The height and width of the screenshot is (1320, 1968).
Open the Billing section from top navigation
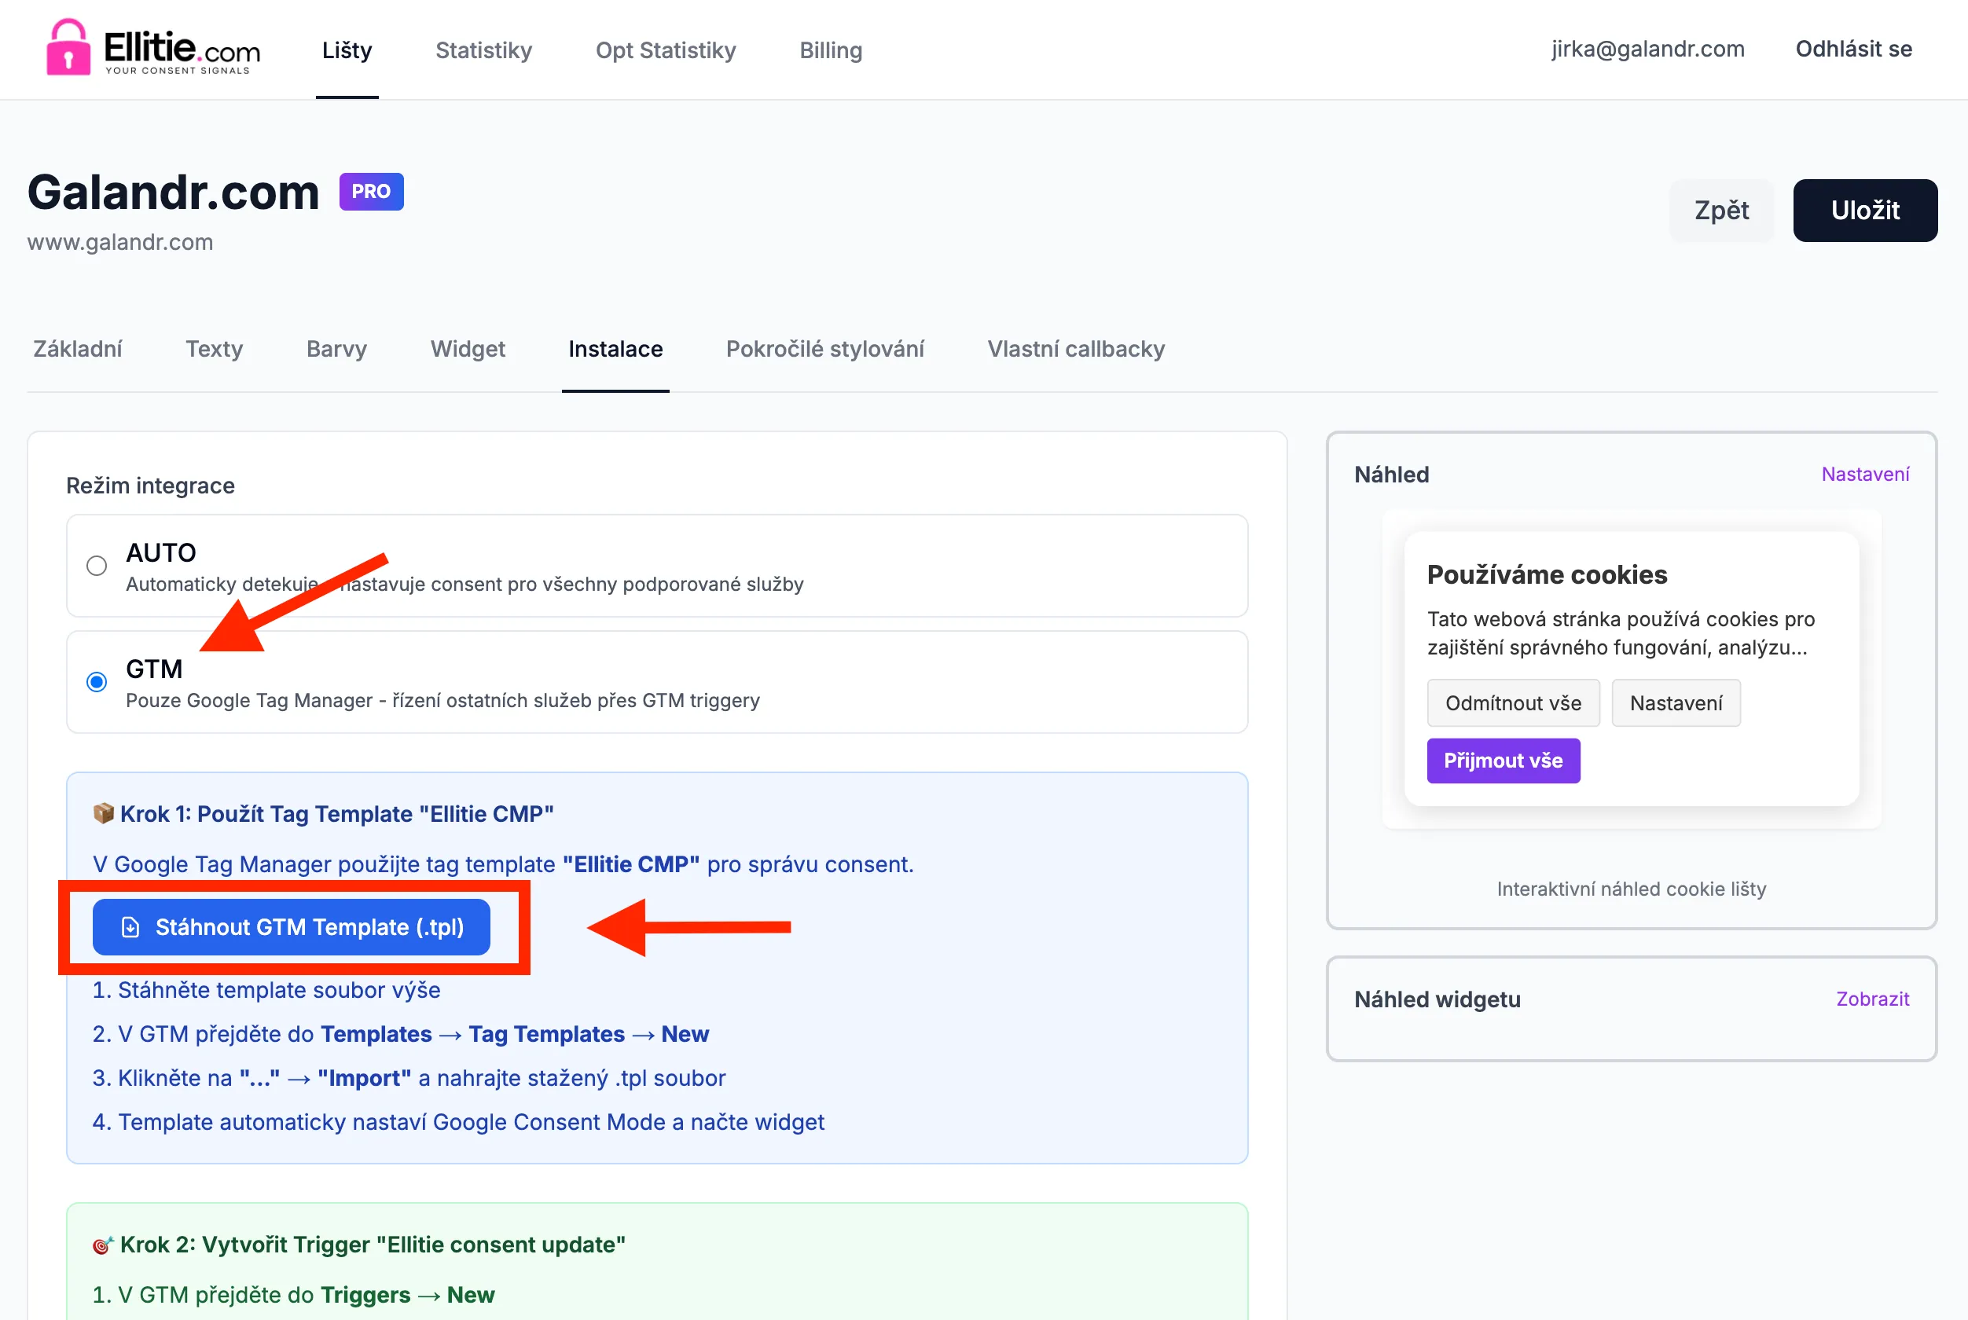830,49
